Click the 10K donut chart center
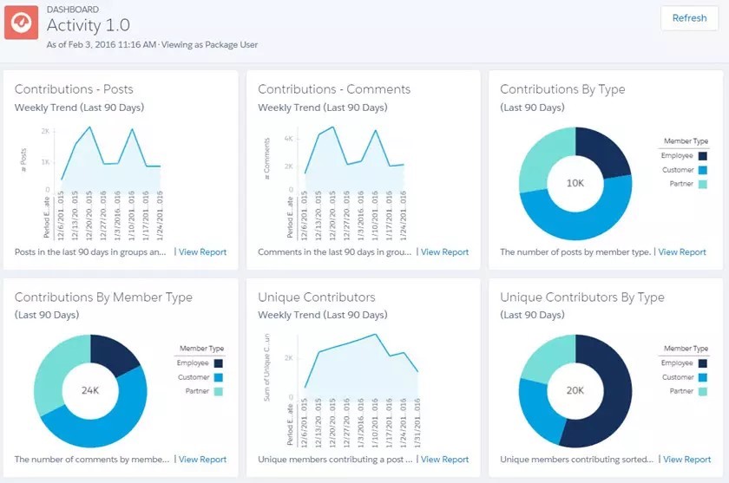729x483 pixels. coord(575,184)
